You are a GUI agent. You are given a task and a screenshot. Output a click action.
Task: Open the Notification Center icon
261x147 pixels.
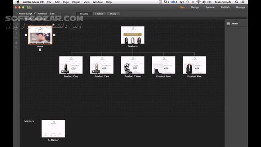[x=243, y=2]
